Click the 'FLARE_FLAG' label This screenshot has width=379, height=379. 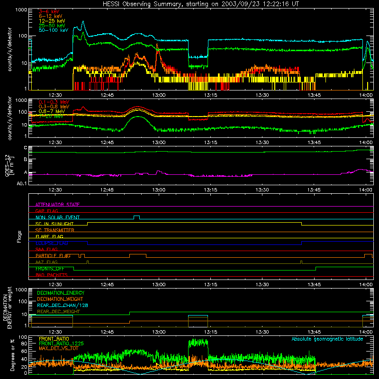[x=49, y=236]
